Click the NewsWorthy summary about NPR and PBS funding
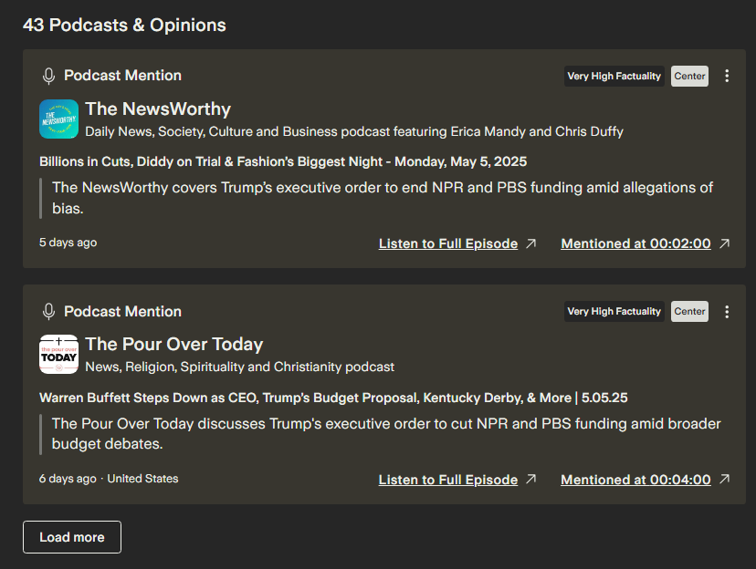Viewport: 756px width, 569px height. tap(383, 198)
